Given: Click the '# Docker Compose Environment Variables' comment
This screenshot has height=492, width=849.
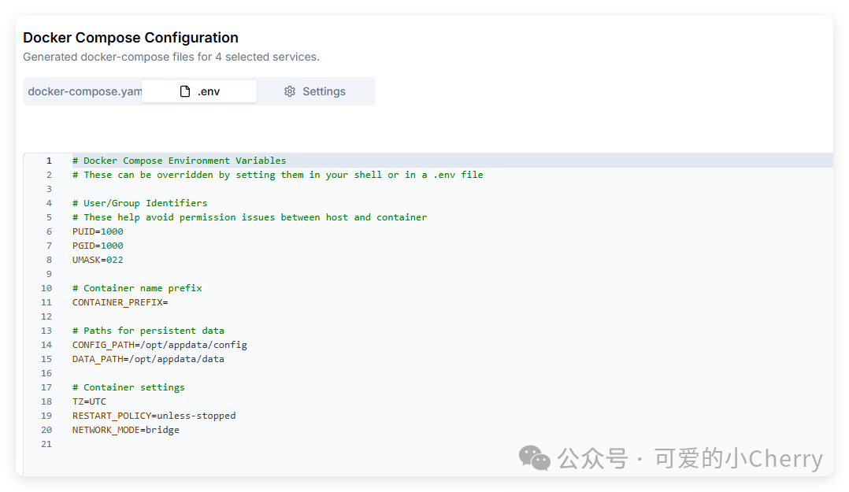Looking at the screenshot, I should (x=180, y=161).
